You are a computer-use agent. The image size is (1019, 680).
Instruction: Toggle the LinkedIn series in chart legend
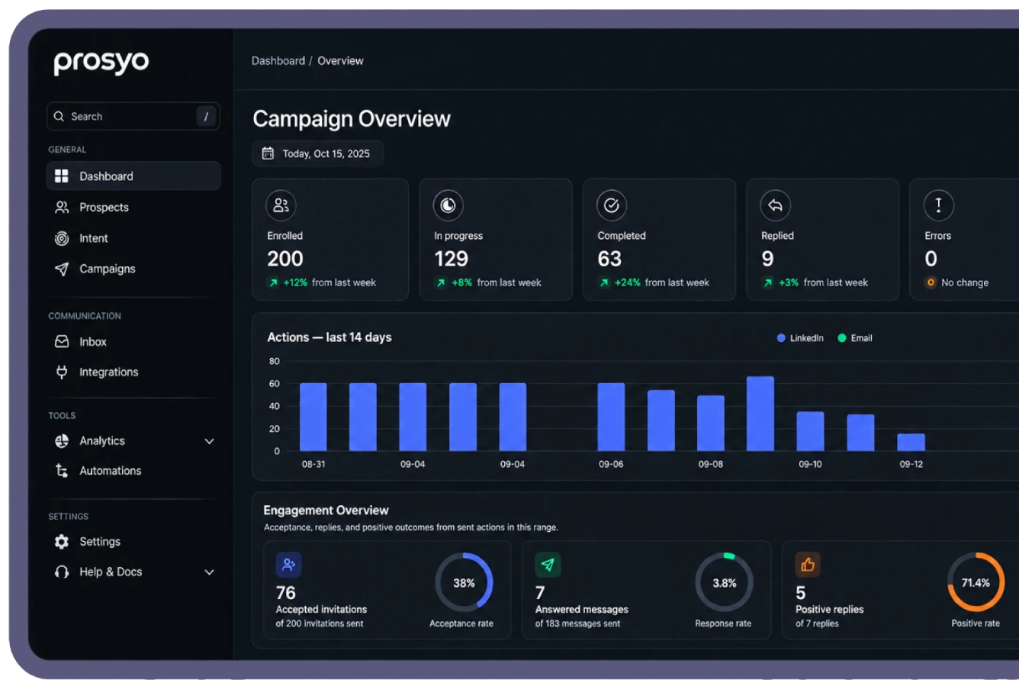(800, 338)
